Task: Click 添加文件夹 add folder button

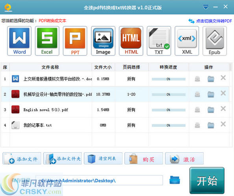Action: [63, 159]
